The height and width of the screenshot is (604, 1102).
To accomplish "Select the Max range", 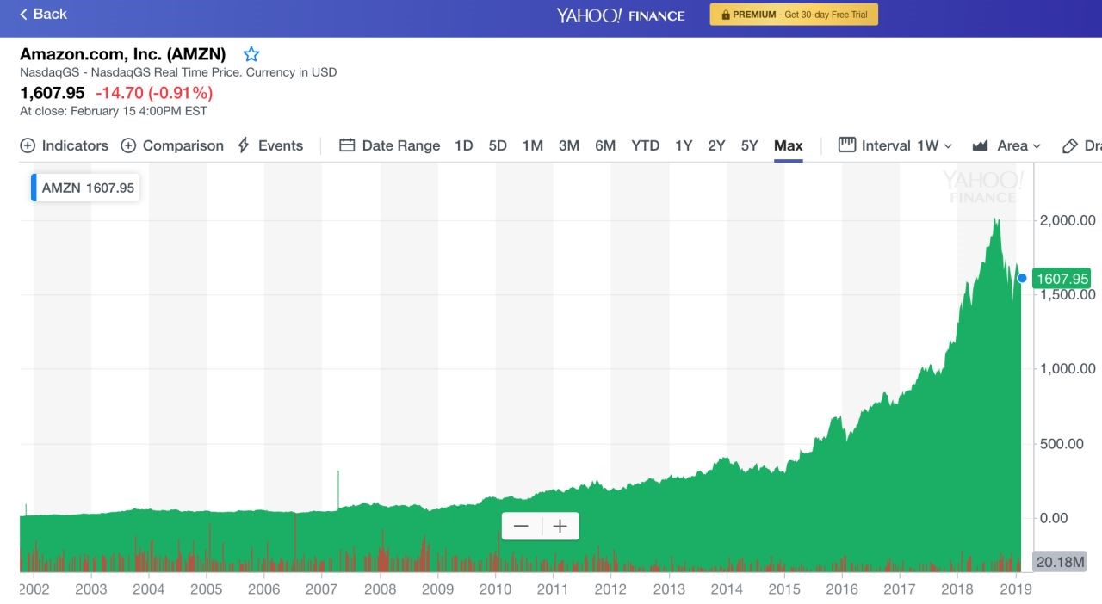I will coord(789,145).
